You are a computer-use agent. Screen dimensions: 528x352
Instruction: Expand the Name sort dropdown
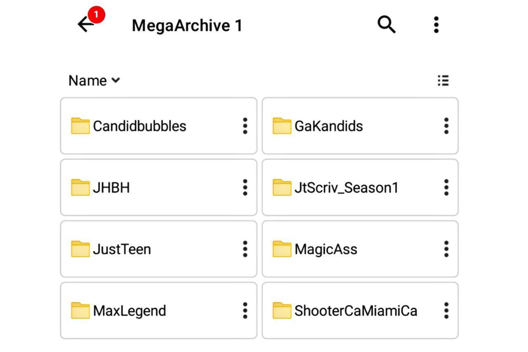pos(94,80)
